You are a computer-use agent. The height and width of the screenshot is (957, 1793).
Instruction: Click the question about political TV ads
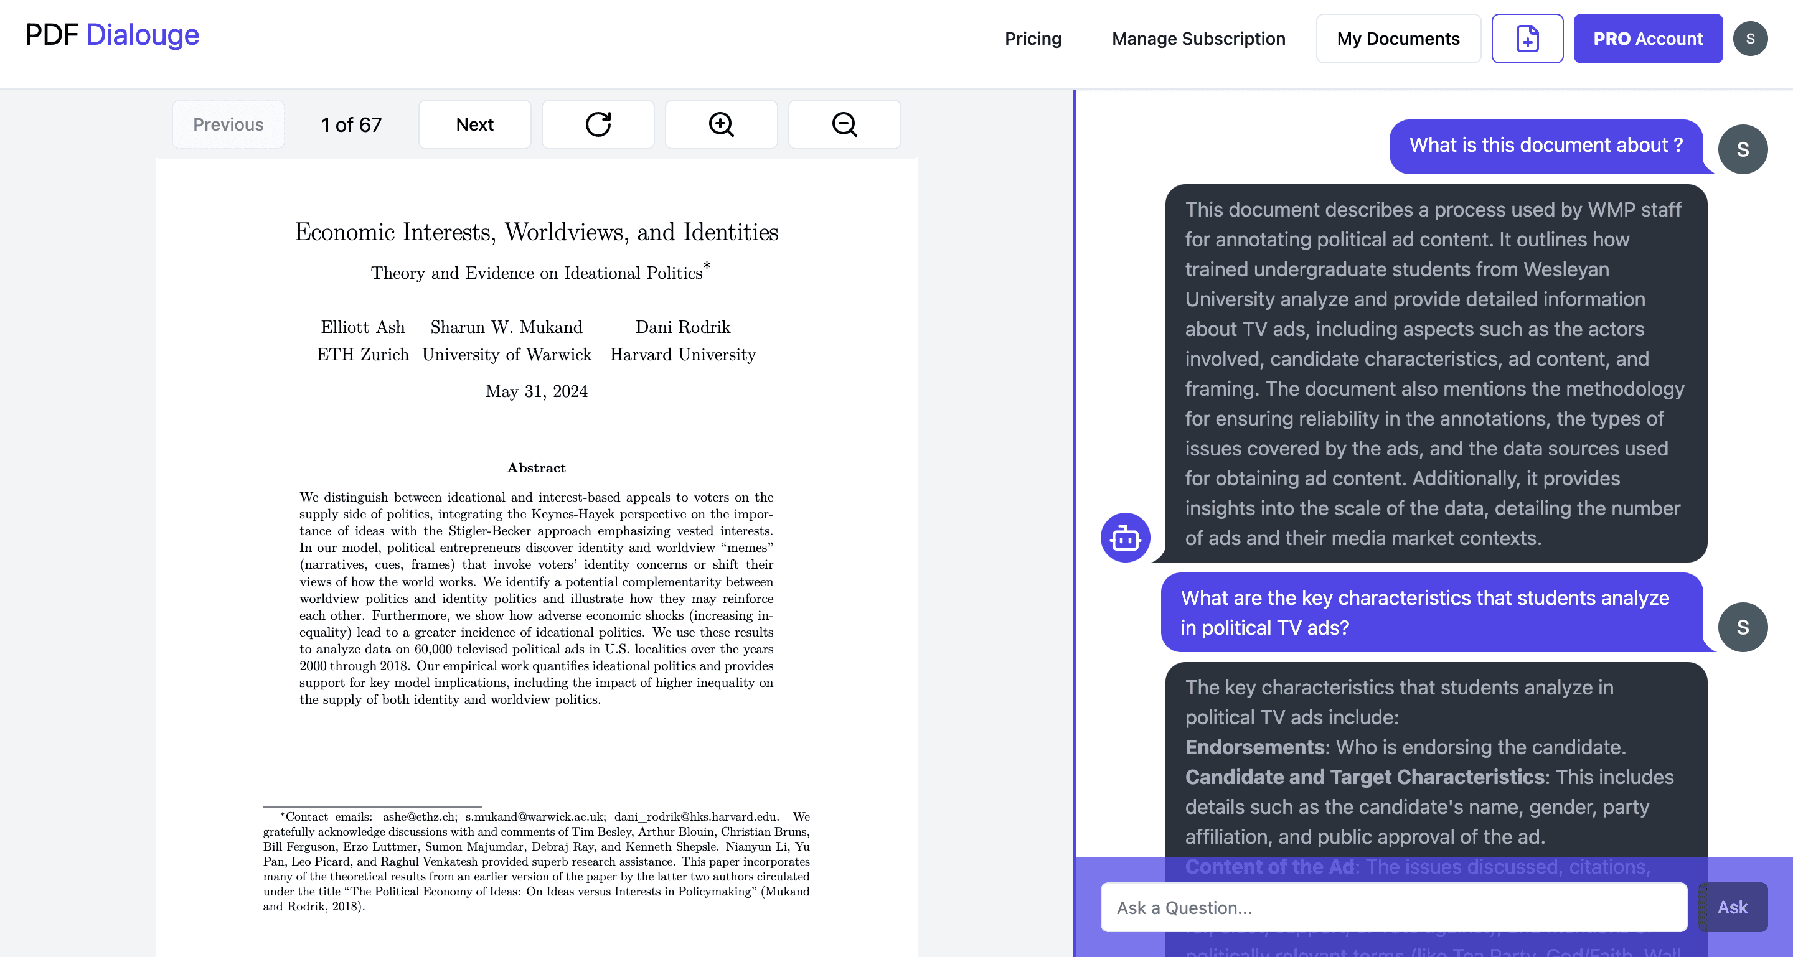(x=1434, y=612)
